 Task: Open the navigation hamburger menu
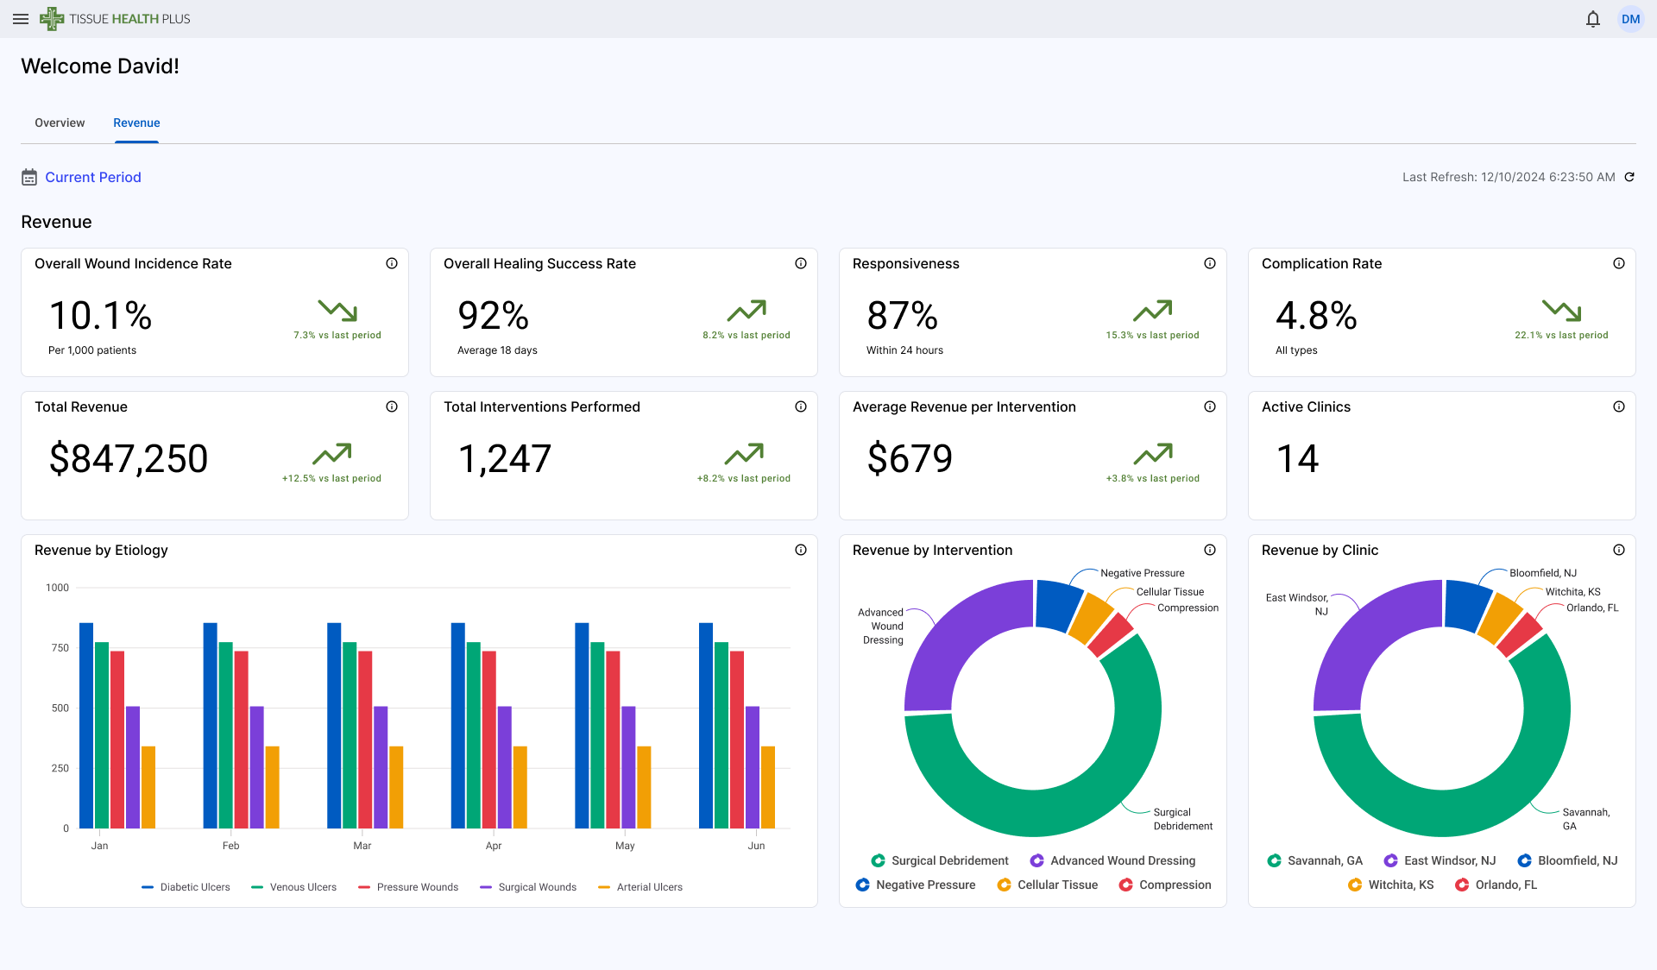click(x=21, y=18)
